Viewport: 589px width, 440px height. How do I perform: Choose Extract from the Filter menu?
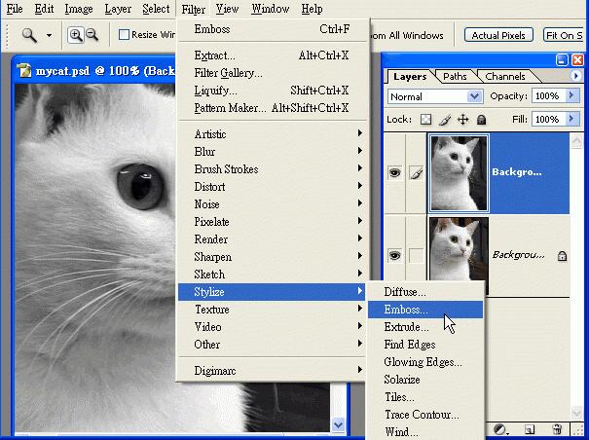(272, 55)
